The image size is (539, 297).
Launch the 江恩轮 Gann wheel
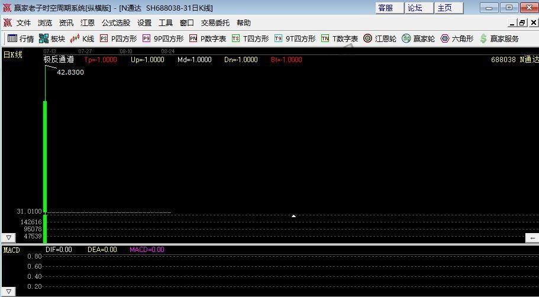point(380,38)
